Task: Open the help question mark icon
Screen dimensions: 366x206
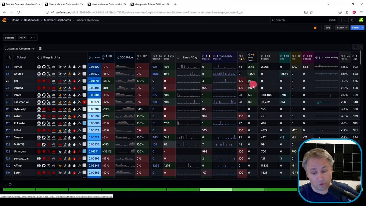Action: tap(353, 20)
